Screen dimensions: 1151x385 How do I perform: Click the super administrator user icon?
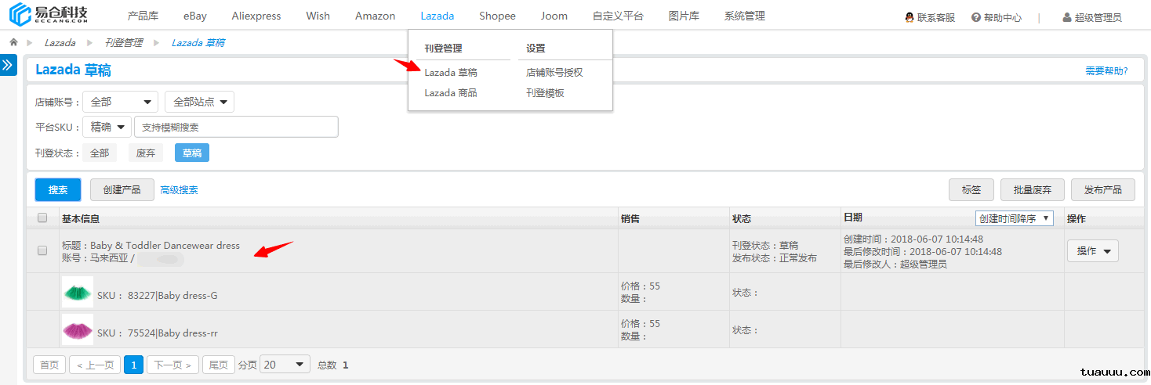point(1067,17)
